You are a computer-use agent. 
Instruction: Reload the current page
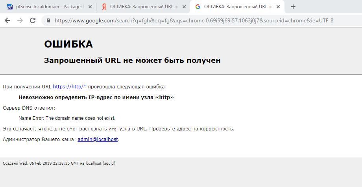click(x=33, y=20)
